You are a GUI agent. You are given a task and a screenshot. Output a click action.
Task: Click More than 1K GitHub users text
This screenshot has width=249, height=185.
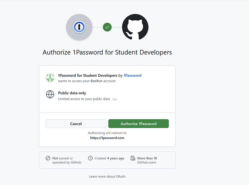click(147, 160)
